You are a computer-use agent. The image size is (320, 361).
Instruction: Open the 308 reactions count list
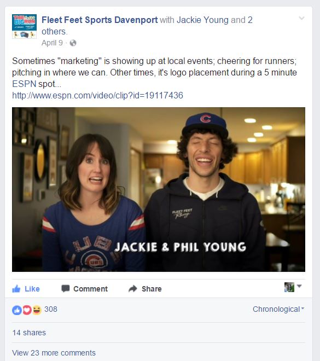tap(51, 309)
